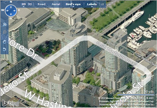157x108 pixels.
Task: Rotate view clockwise icon
Action: point(4,42)
